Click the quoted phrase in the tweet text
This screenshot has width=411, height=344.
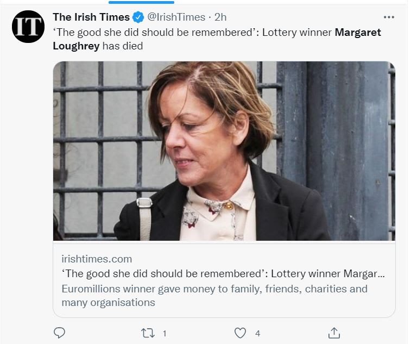click(x=155, y=32)
